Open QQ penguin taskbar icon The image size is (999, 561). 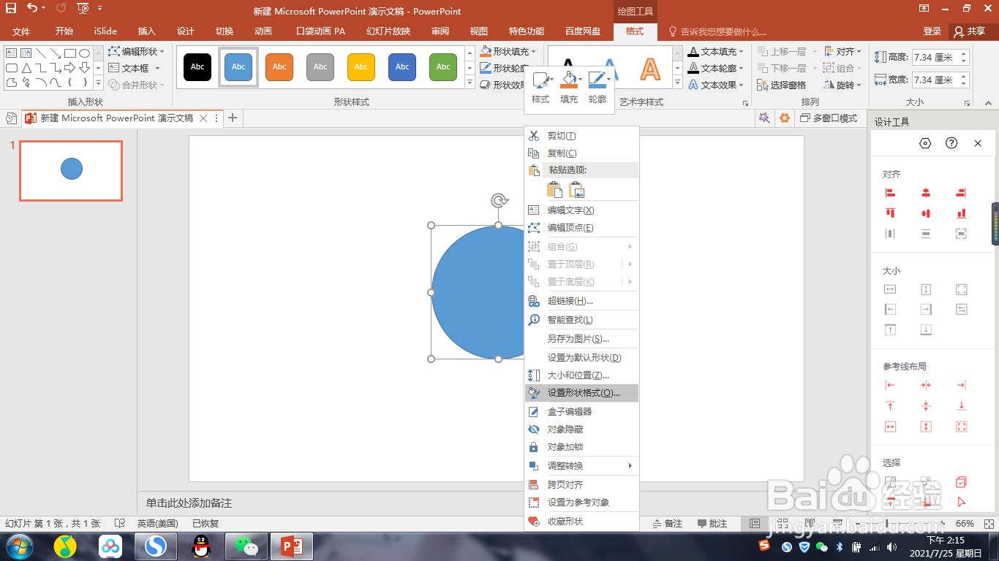coord(201,546)
